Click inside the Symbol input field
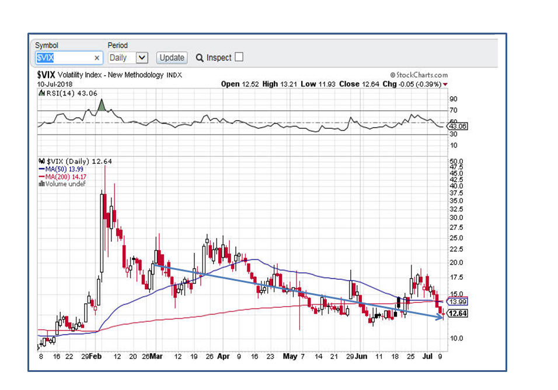Viewport: 558px width, 390px height. click(x=64, y=58)
